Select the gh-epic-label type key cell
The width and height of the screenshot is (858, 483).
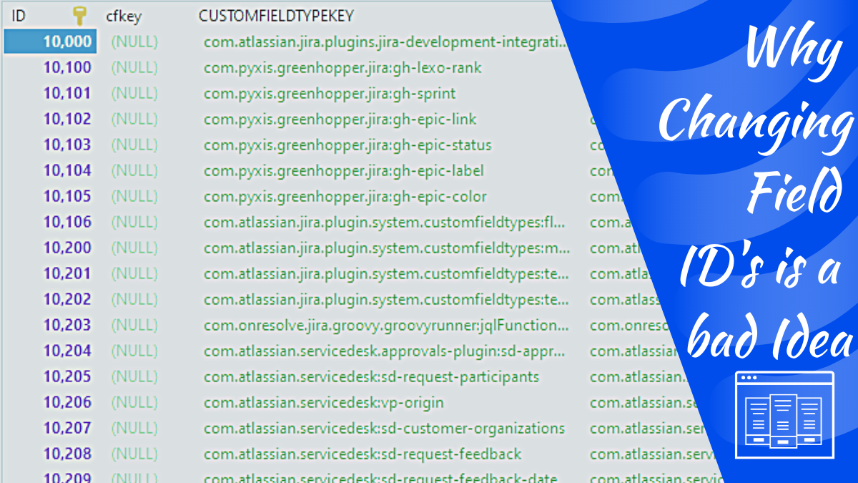(x=343, y=171)
